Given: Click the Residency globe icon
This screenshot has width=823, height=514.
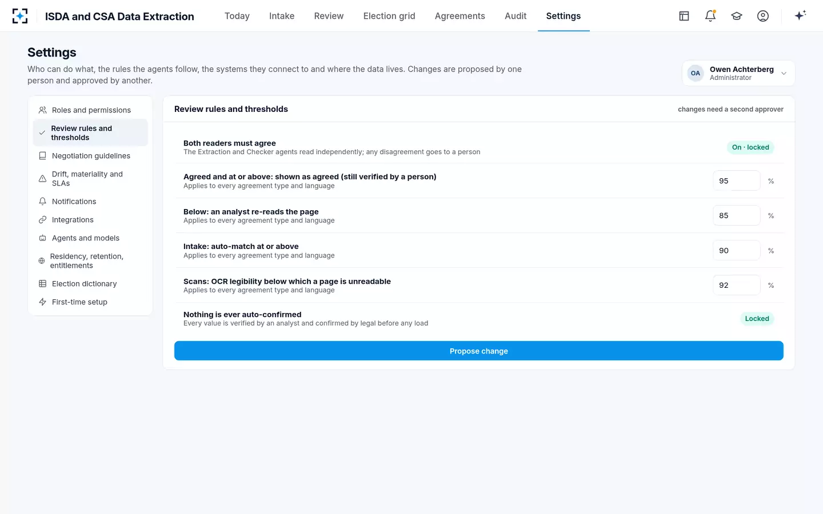Looking at the screenshot, I should coord(42,261).
